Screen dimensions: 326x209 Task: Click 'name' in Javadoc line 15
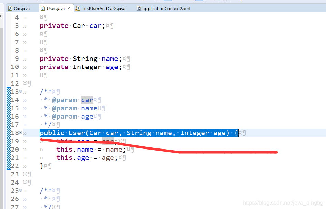click(x=89, y=108)
